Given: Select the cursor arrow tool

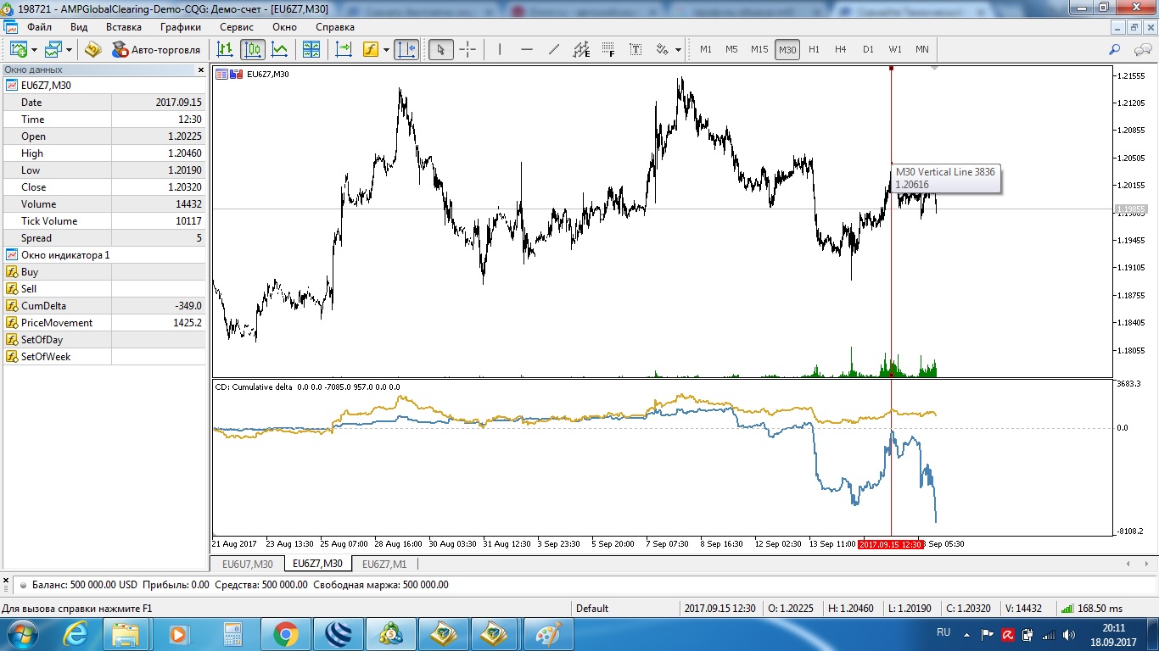Looking at the screenshot, I should point(440,49).
